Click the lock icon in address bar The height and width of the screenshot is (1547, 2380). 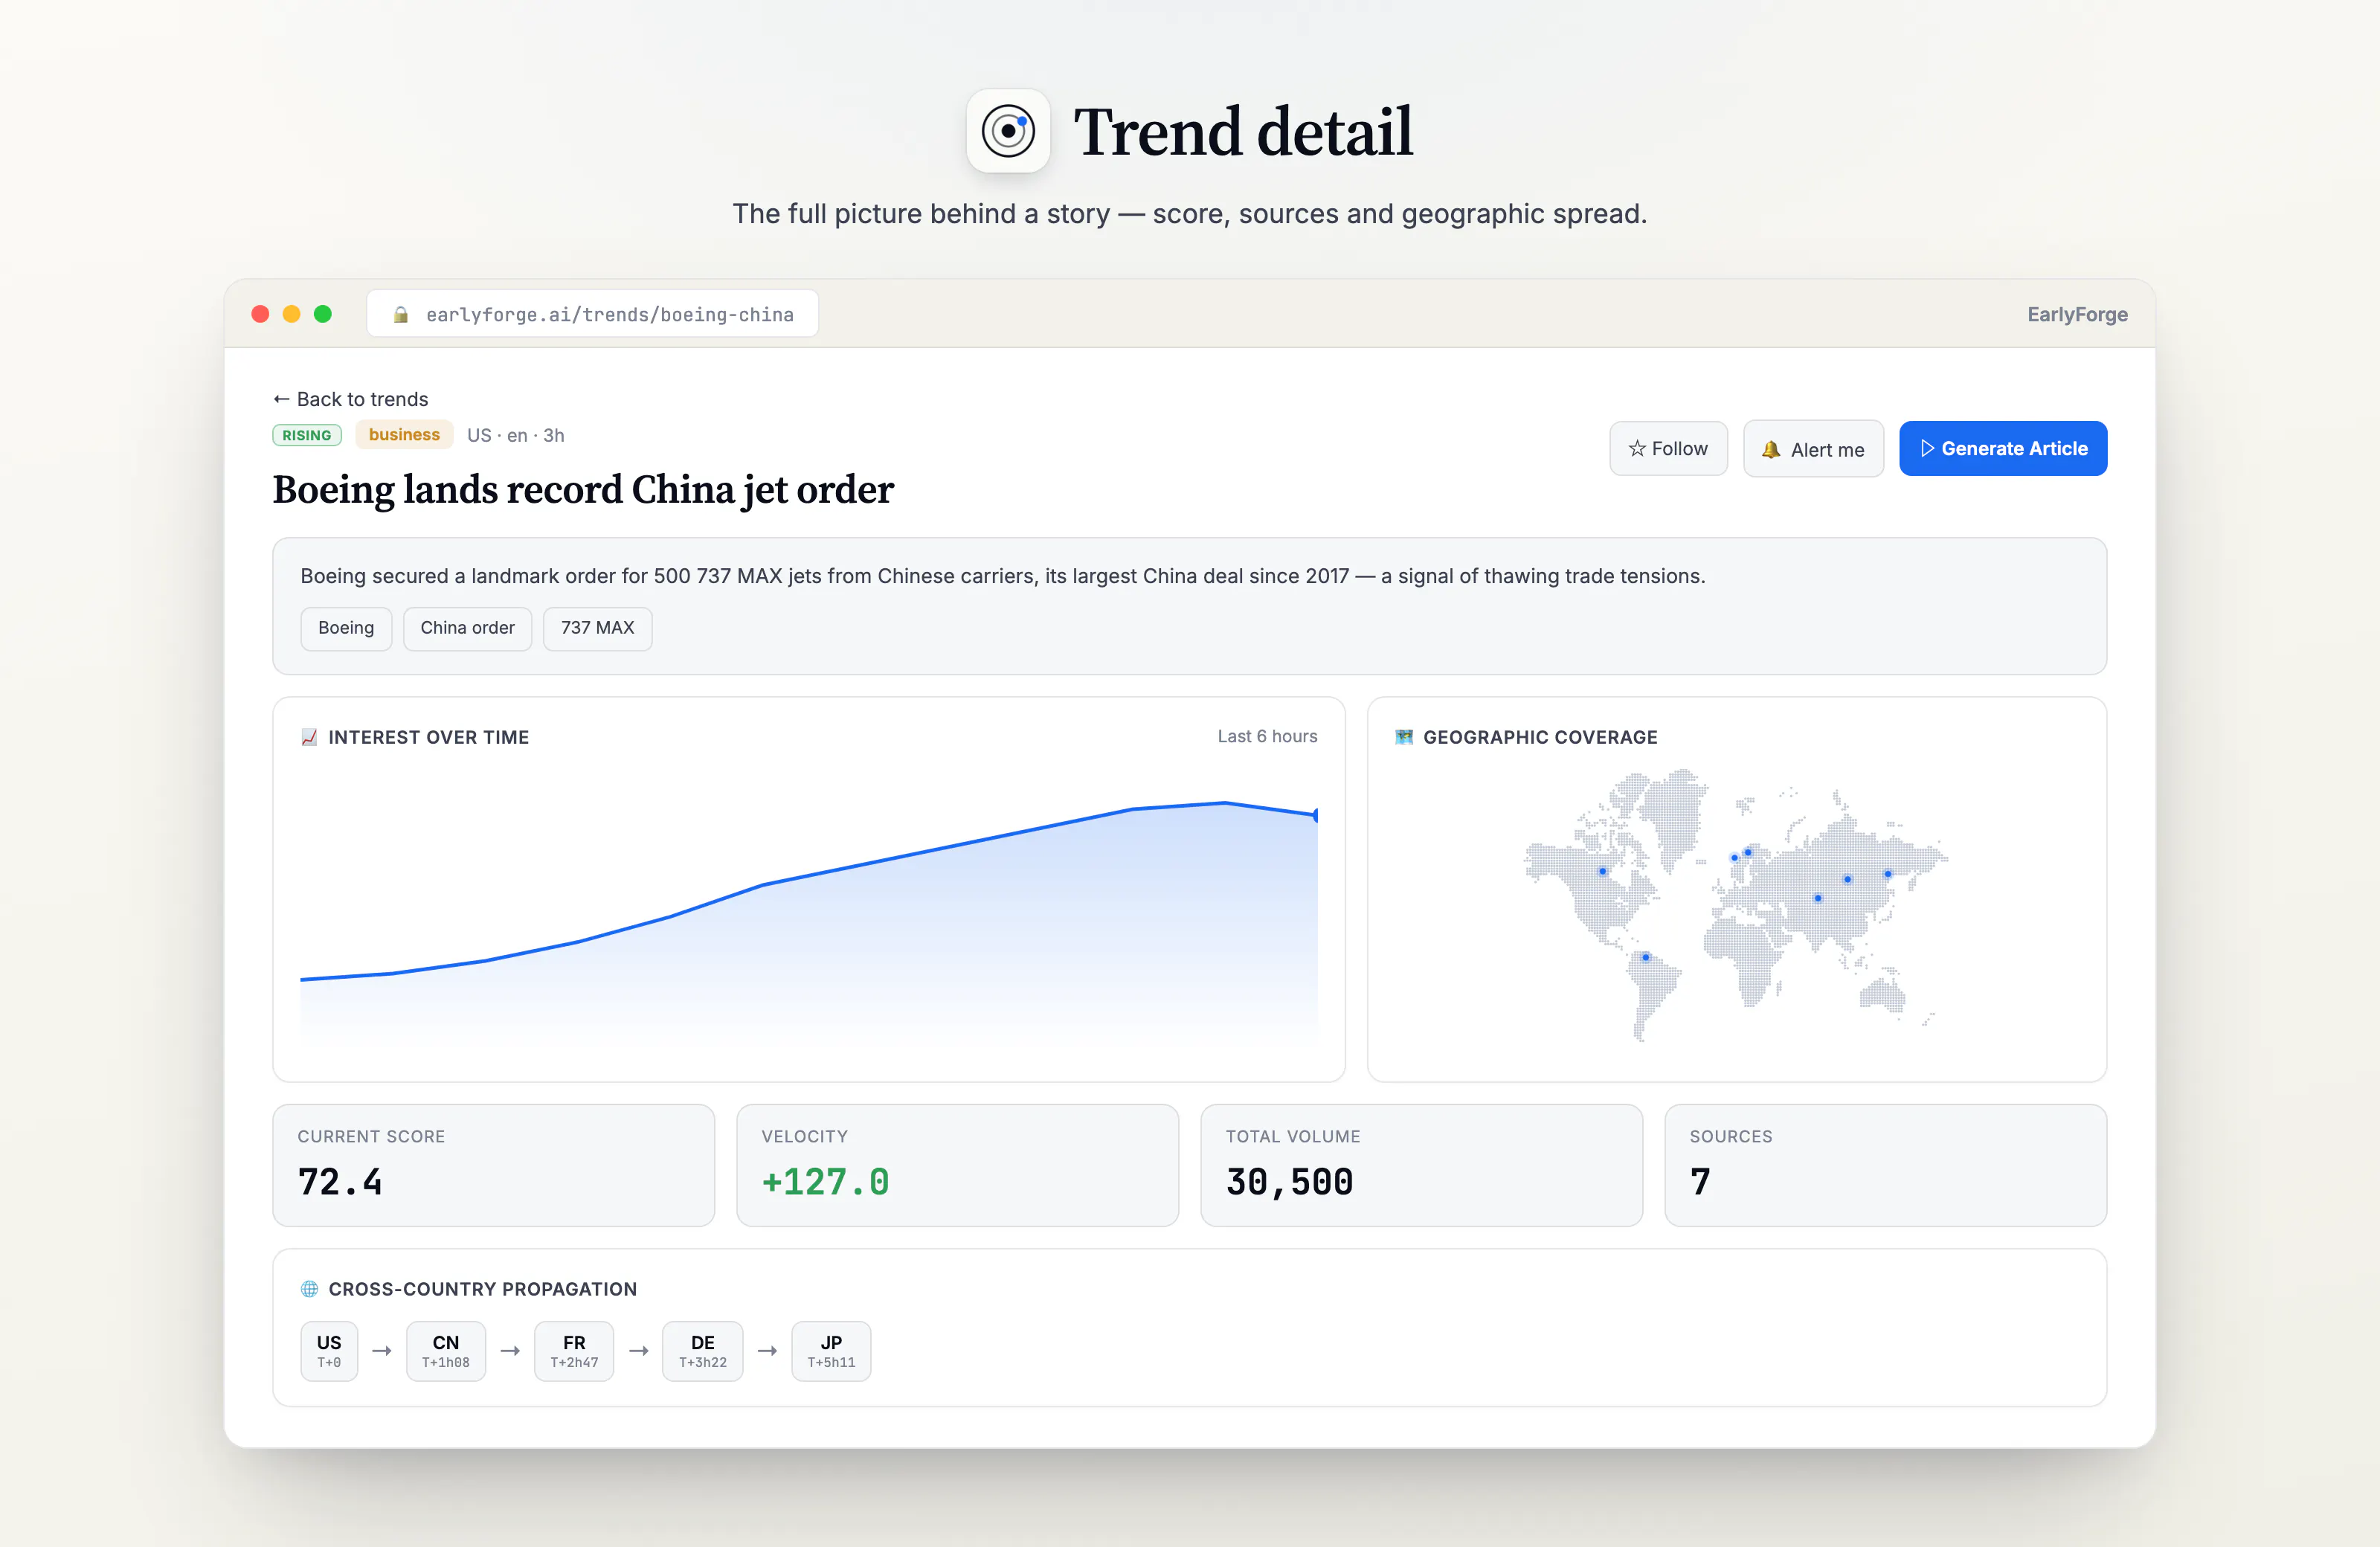pyautogui.click(x=401, y=315)
